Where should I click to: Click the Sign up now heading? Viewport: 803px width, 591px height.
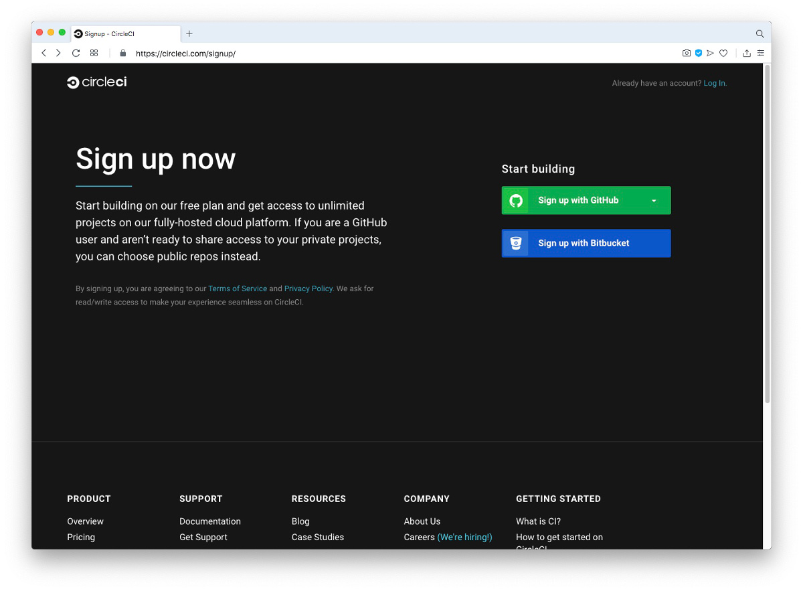click(156, 159)
